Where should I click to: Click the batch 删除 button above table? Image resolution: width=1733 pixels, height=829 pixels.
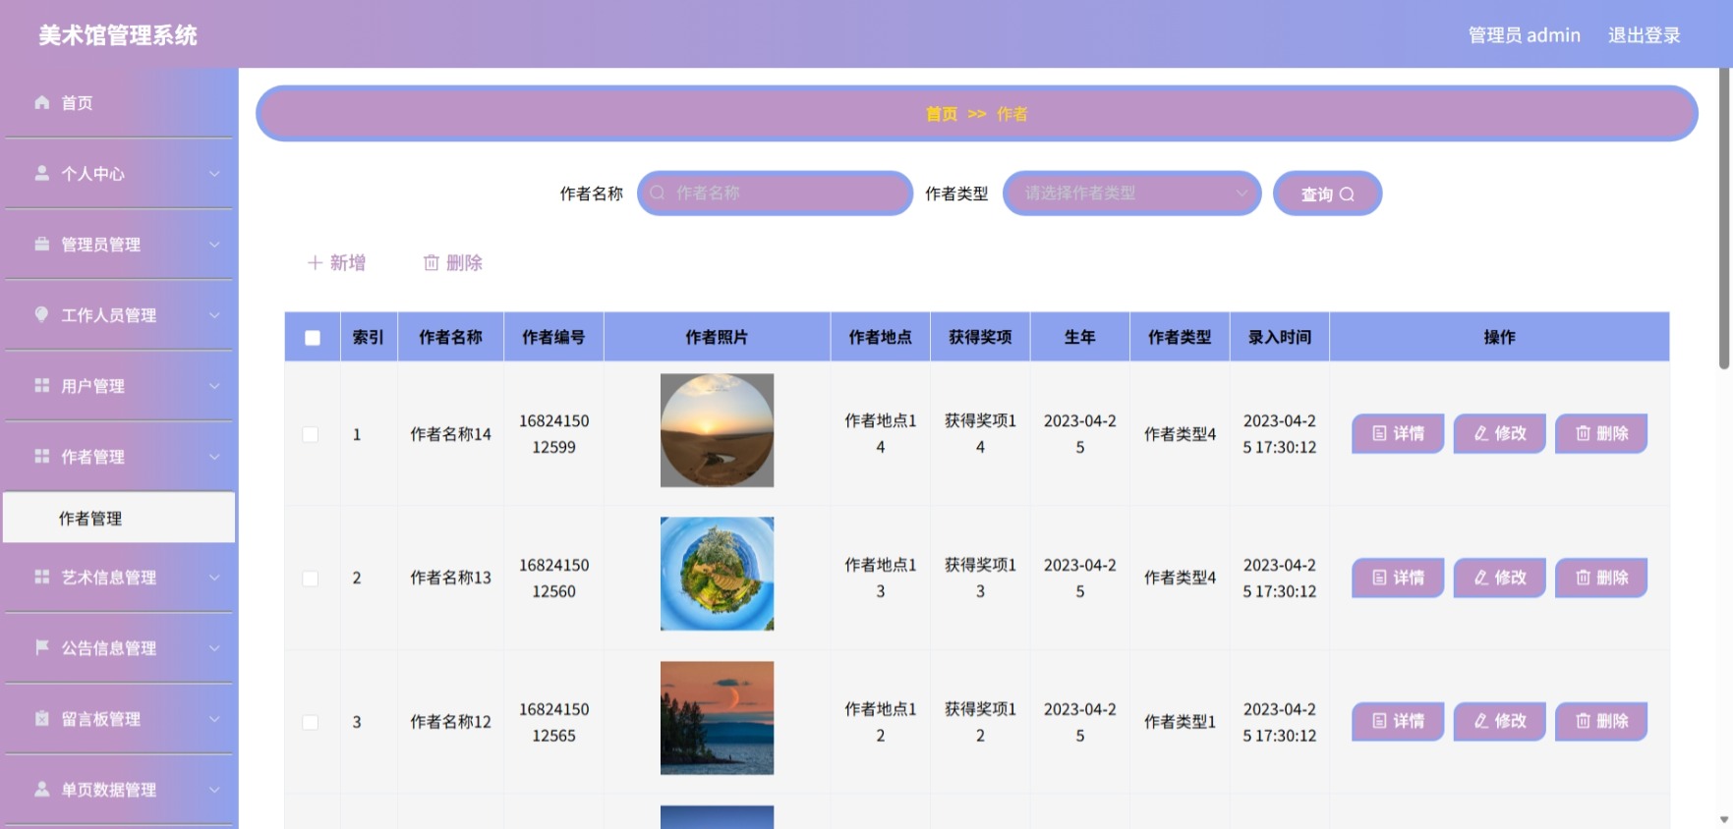pos(452,262)
